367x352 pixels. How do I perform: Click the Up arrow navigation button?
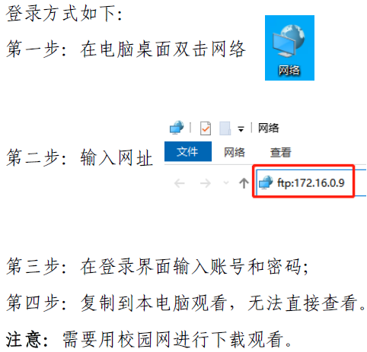click(x=244, y=183)
